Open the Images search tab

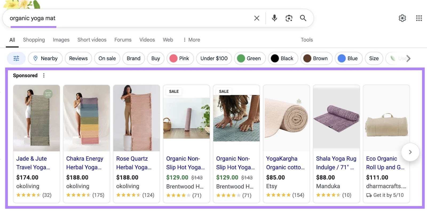(x=61, y=40)
